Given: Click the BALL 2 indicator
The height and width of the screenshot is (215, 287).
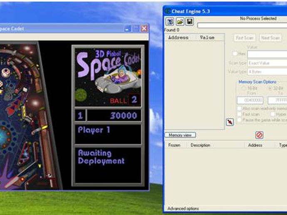Looking at the screenshot, I should pyautogui.click(x=125, y=100).
